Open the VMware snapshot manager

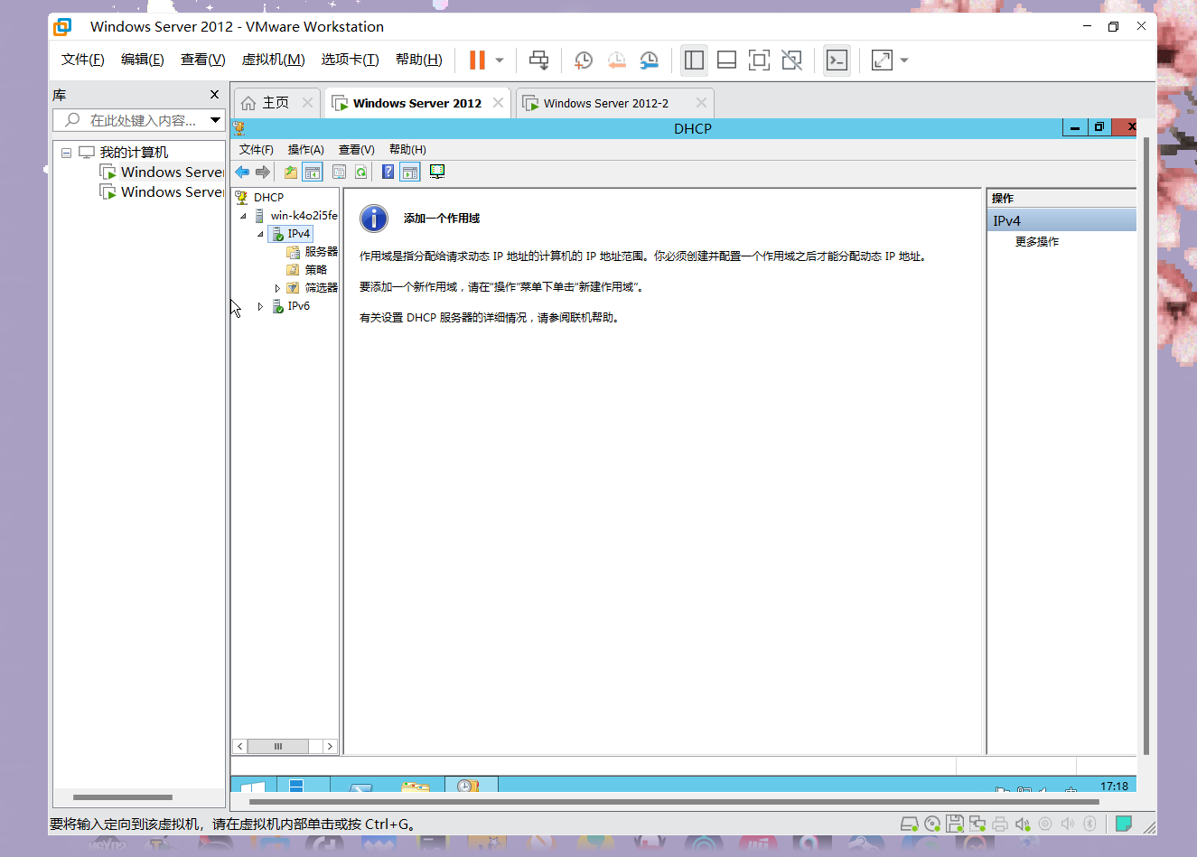coord(649,61)
